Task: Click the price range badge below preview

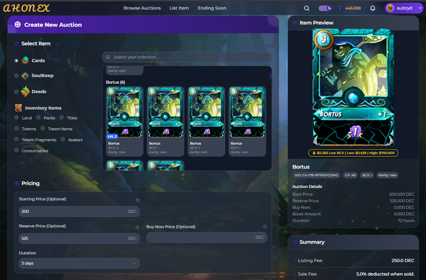Action: (353, 153)
